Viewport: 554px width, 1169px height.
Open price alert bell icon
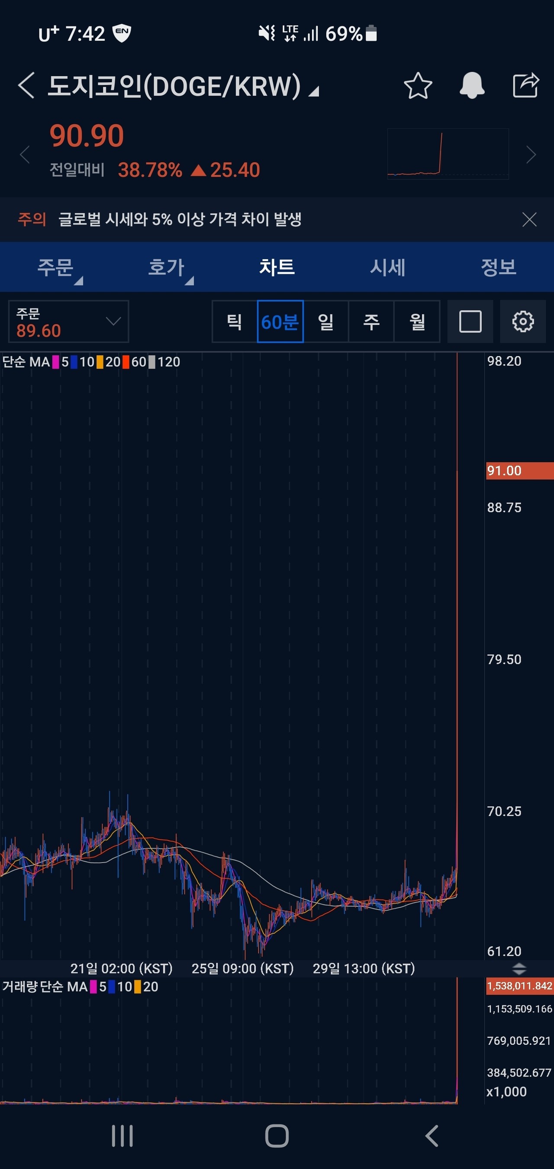pyautogui.click(x=472, y=86)
